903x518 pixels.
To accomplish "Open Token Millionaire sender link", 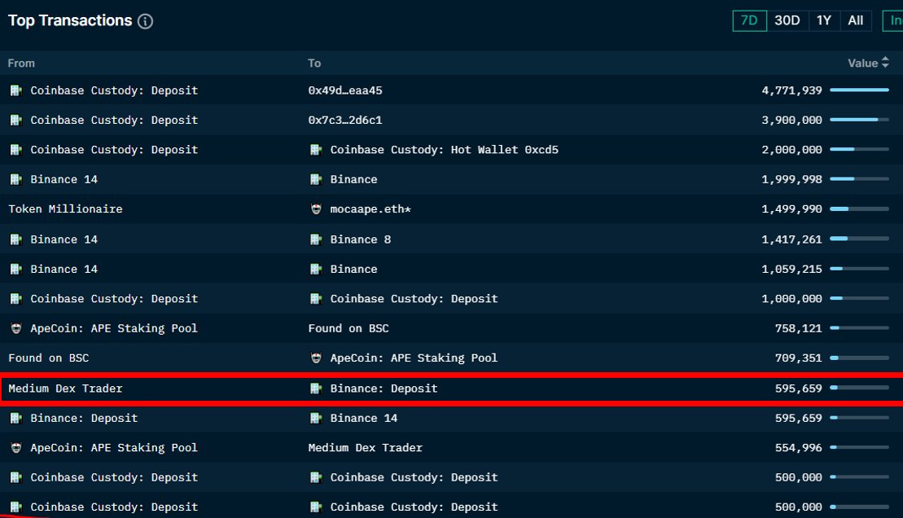I will pos(65,209).
